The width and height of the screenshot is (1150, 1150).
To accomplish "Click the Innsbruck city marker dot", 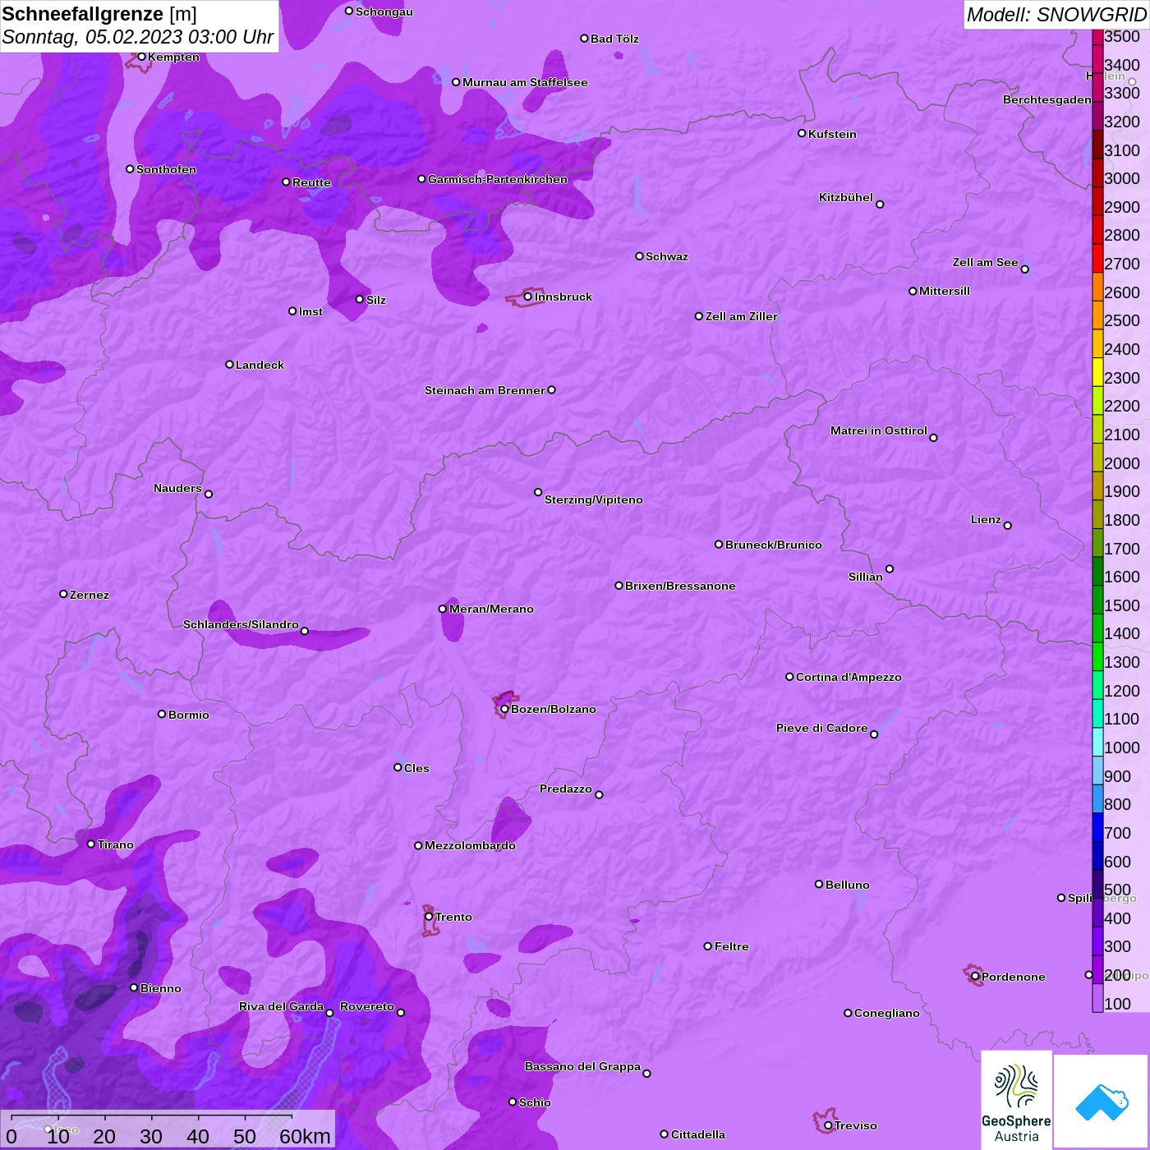I will [x=527, y=297].
